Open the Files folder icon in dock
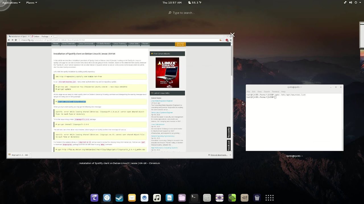Screen dimensions: 364x204 point(182,198)
